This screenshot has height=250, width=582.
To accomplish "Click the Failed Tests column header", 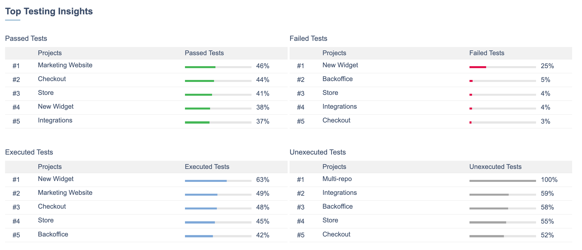I will pos(487,53).
